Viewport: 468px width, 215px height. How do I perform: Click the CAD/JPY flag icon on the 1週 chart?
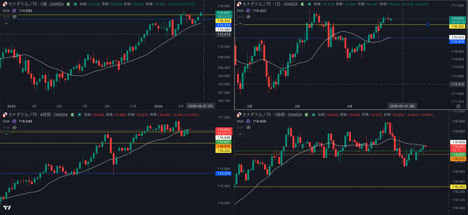[x=5, y=4]
